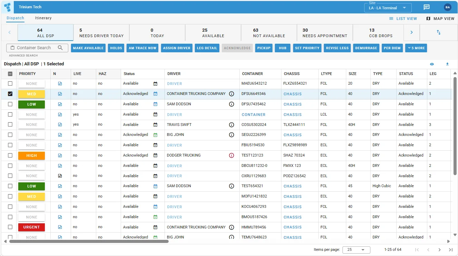Open the dark notes icon in CXRU1129683 row
This screenshot has height=256, width=458.
click(60, 176)
